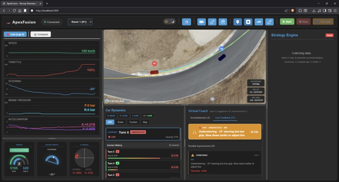Click the +10 Laps button
The width and height of the screenshot is (339, 182).
(323, 21)
